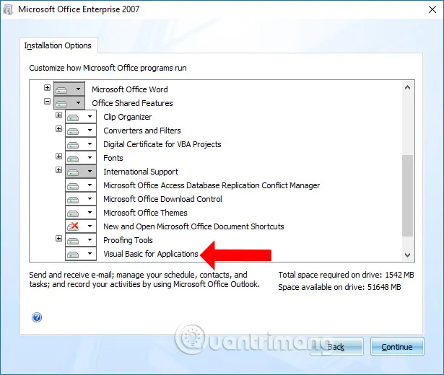Open install-state dropdown for Digital Certificate for VBA Projects
Screen dimensions: 444x375
81,144
